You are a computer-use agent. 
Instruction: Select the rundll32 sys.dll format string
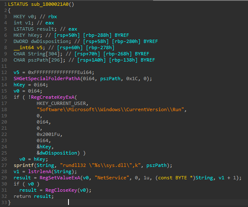click(x=100, y=165)
